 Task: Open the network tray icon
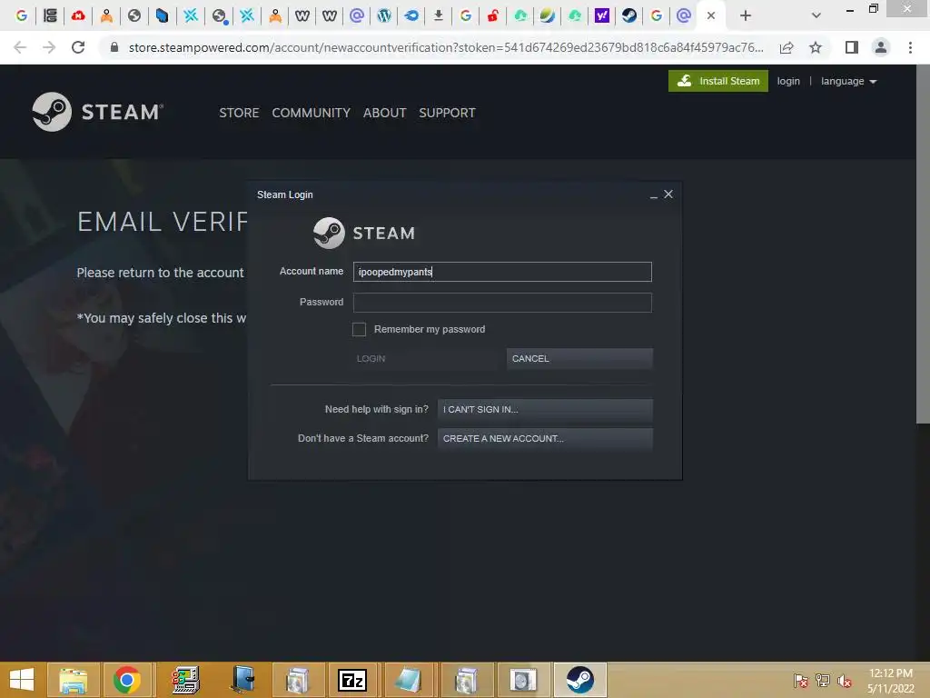823,681
